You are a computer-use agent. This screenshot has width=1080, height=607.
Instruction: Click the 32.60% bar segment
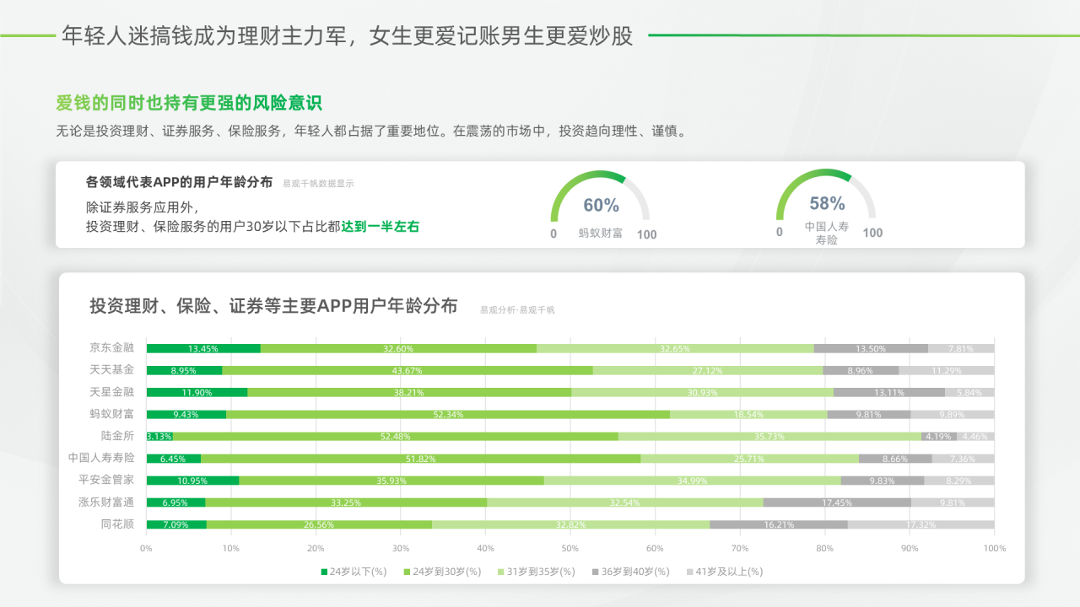[398, 348]
